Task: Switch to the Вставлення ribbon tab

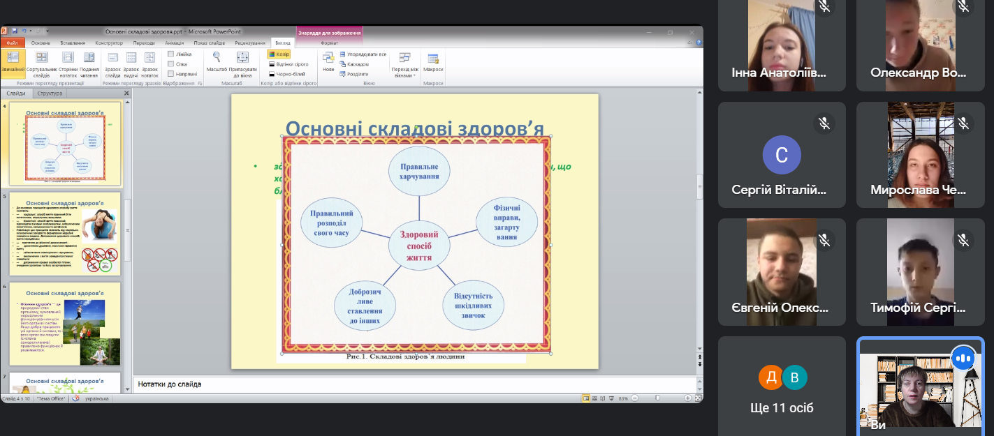Action: [x=73, y=43]
